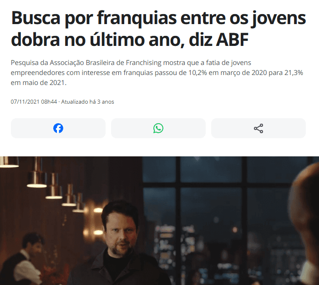The height and width of the screenshot is (285, 319).
Task: Select the subtitle mentioning Associação Brasileira de Franchising
Action: pos(157,73)
